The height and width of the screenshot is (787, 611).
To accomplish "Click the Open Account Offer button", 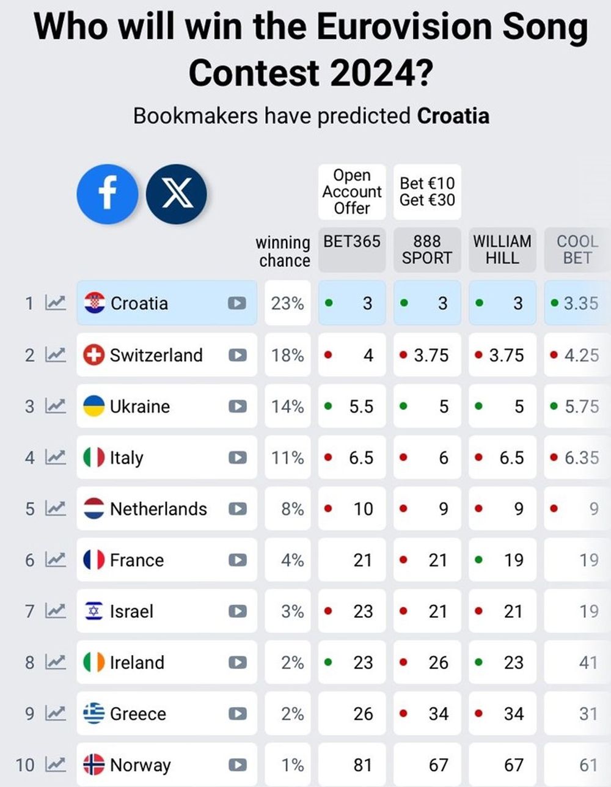I will click(x=352, y=192).
